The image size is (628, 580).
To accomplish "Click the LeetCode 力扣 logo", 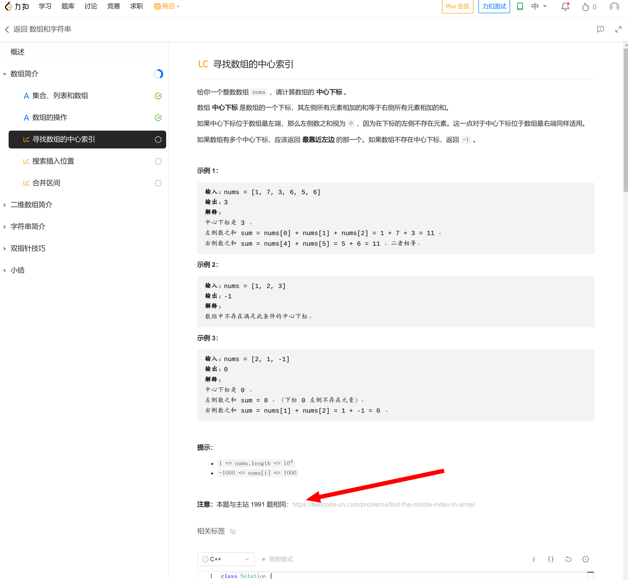I will [x=17, y=6].
